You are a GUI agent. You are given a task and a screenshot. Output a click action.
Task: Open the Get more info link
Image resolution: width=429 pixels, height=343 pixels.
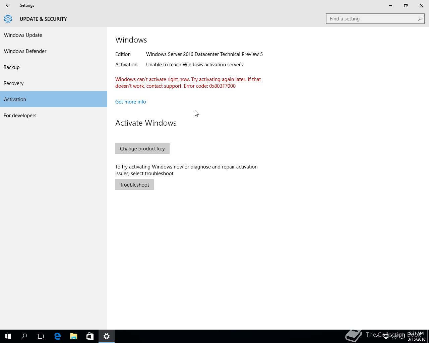pyautogui.click(x=131, y=101)
